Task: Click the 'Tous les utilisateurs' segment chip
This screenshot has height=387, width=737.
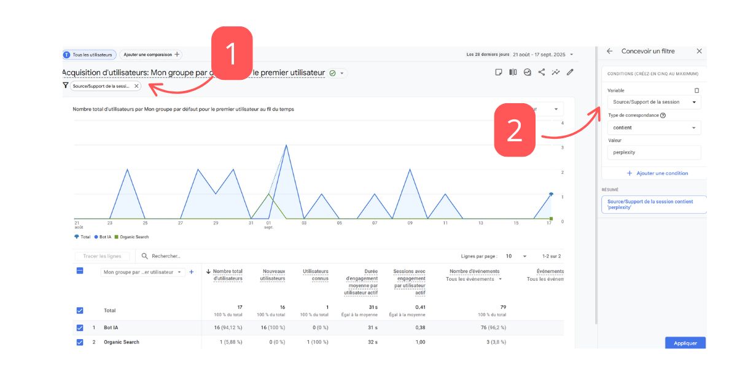Action: pos(89,55)
